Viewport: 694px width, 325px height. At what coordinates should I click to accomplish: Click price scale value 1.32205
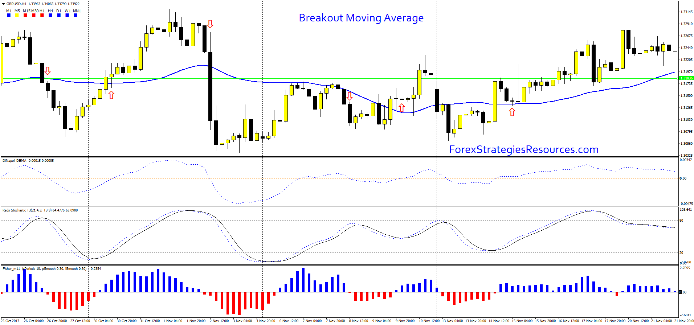pos(686,60)
